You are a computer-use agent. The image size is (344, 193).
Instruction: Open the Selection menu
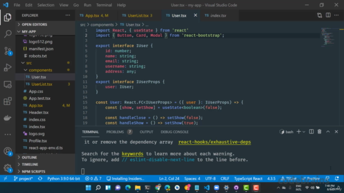[46, 5]
